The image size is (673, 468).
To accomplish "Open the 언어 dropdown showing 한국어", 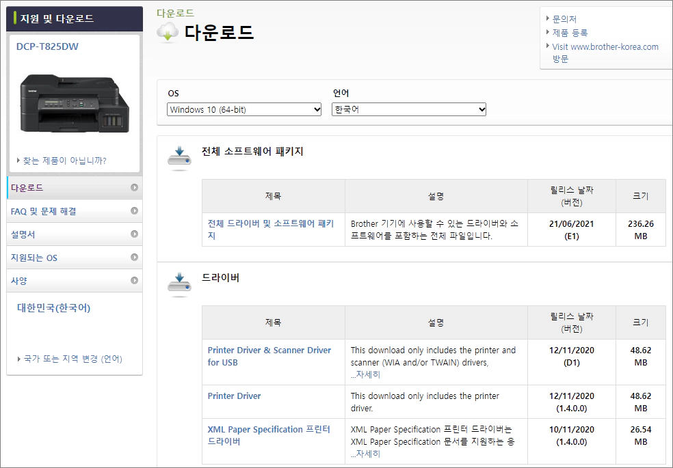I will (409, 110).
